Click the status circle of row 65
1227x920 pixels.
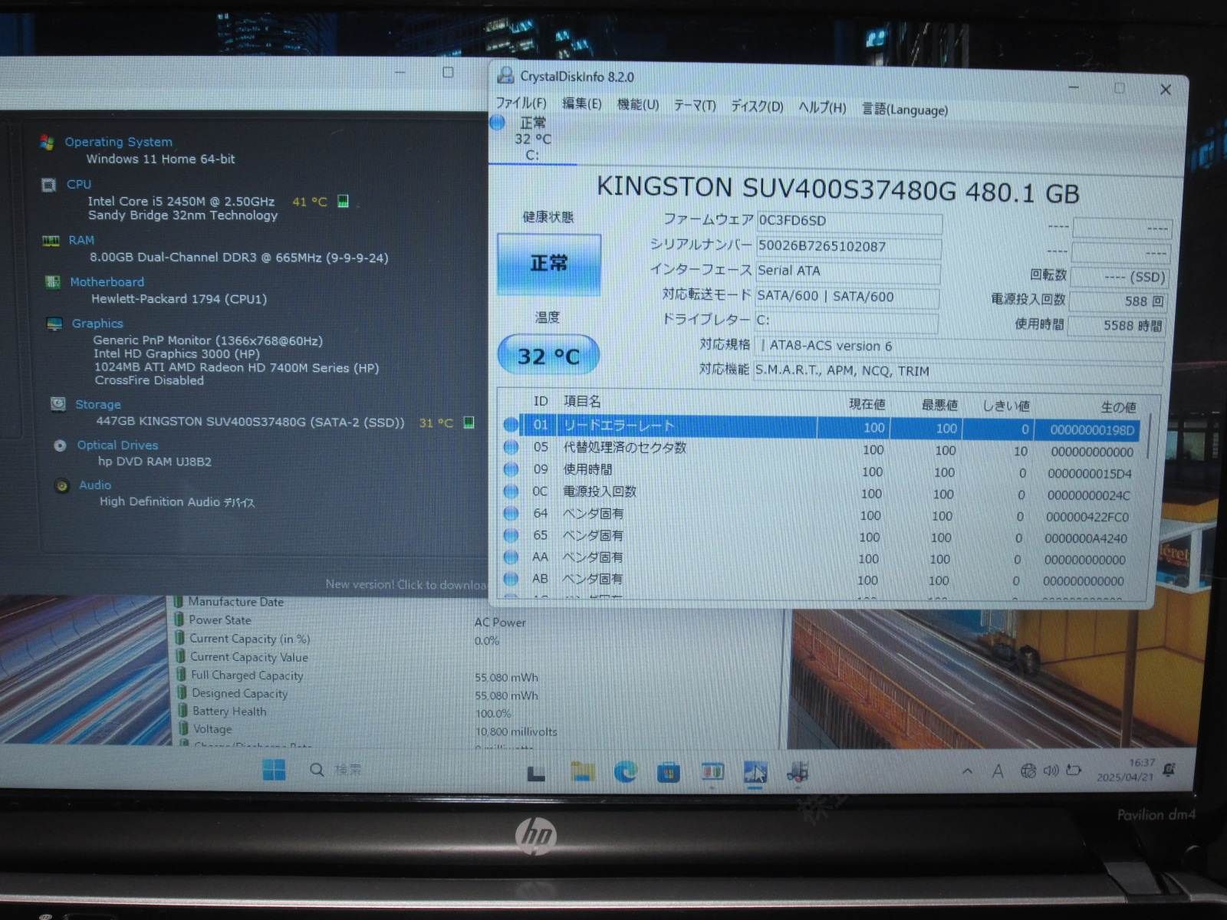511,535
